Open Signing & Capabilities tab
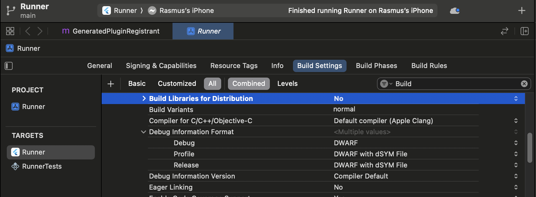This screenshot has height=197, width=536. coord(161,66)
